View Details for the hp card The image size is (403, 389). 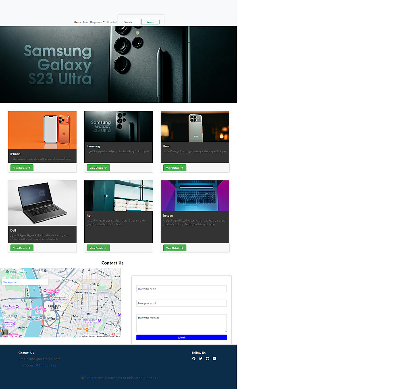pyautogui.click(x=98, y=248)
